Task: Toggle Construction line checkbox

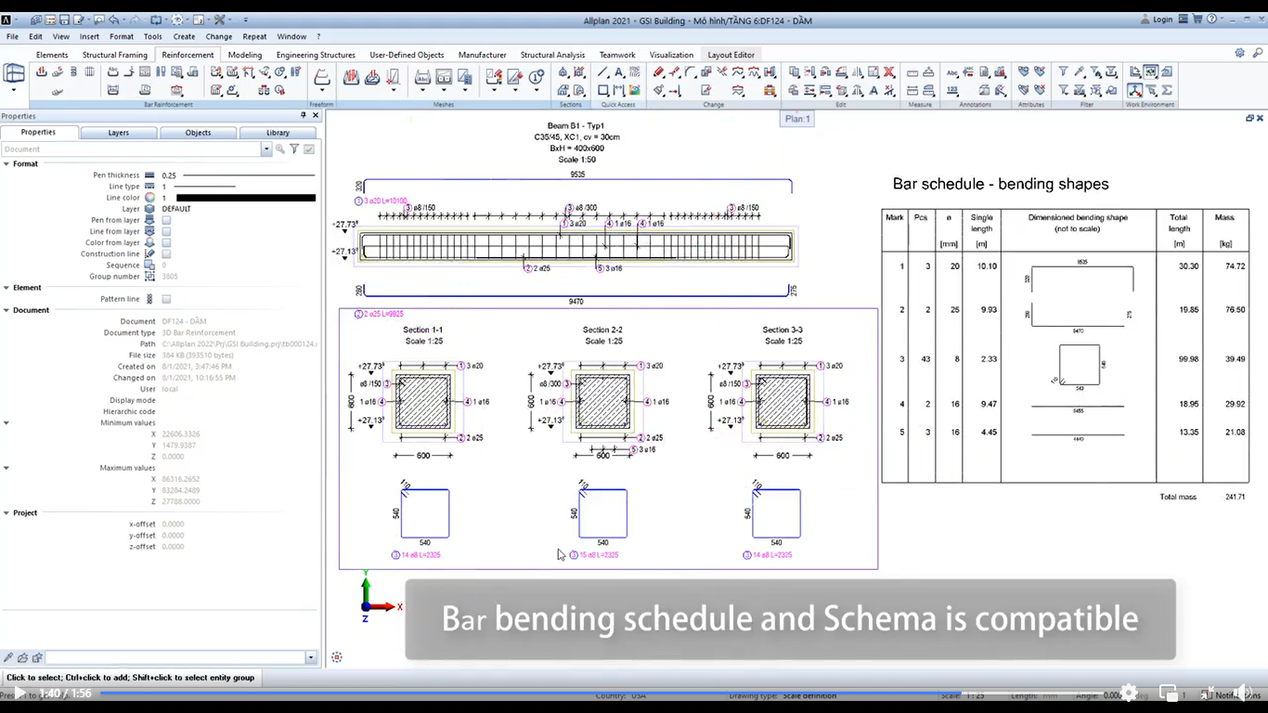Action: click(166, 253)
